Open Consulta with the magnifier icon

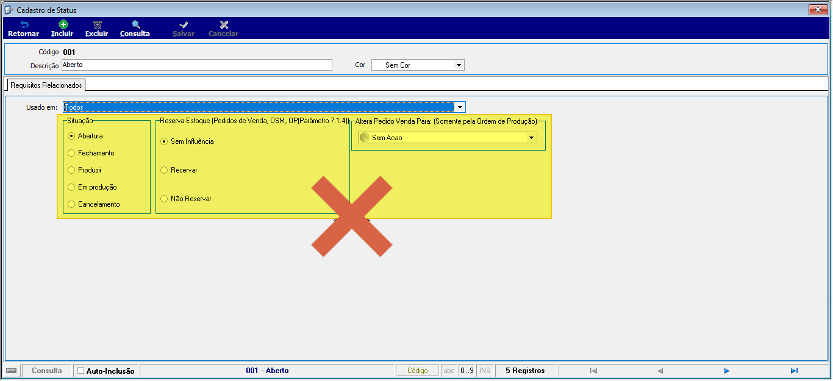(135, 25)
